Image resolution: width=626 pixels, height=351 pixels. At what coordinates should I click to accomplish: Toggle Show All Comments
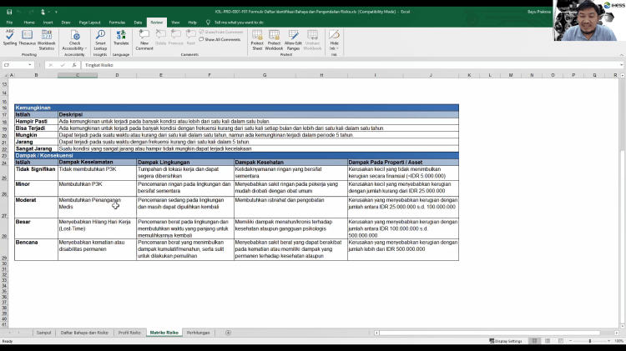click(221, 39)
